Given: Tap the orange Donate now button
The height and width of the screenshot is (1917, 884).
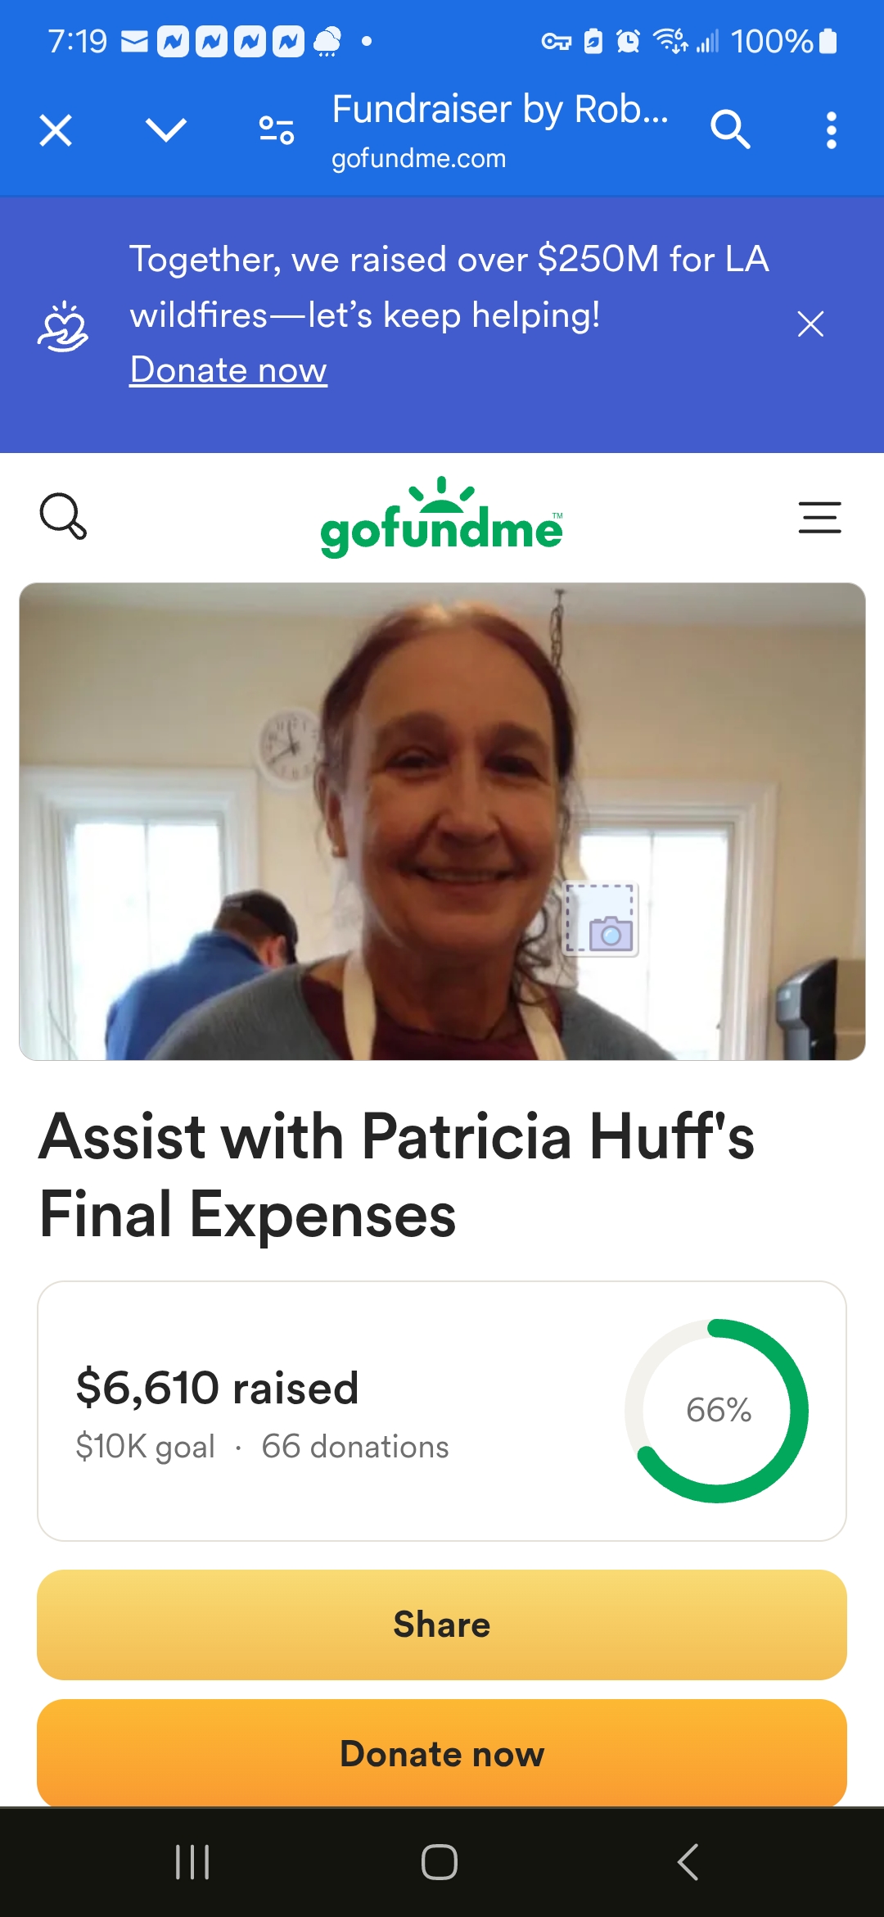Looking at the screenshot, I should 442,1753.
